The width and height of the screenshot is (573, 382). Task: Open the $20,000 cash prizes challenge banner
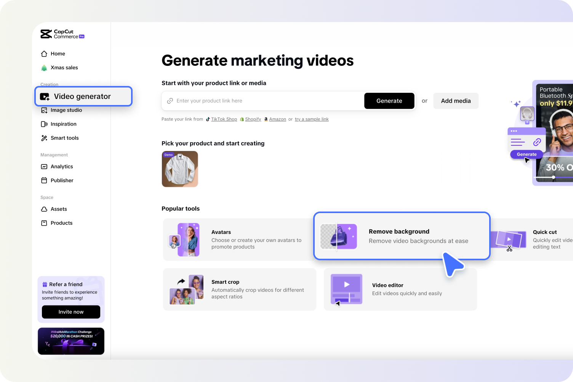click(71, 341)
